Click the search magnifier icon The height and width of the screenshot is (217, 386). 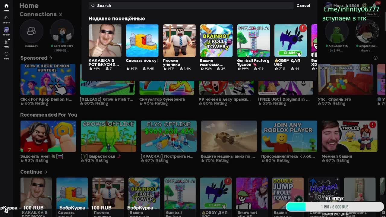point(93,5)
